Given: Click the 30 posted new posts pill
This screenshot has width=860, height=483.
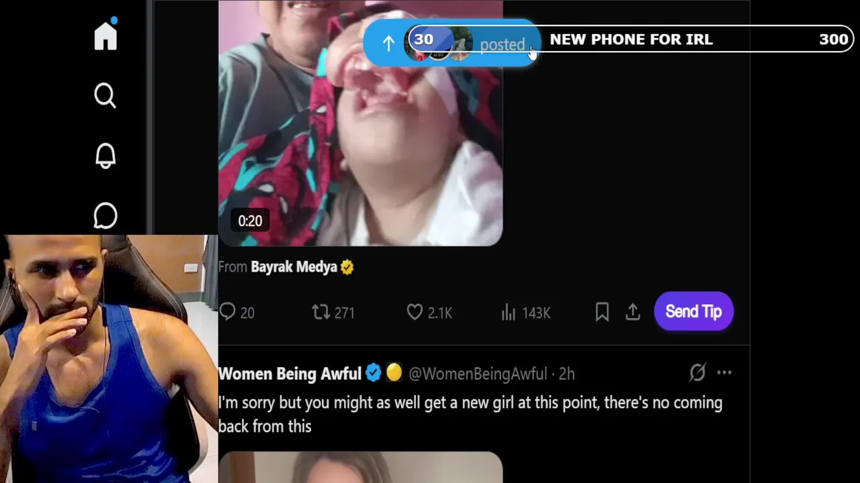Looking at the screenshot, I should [451, 43].
